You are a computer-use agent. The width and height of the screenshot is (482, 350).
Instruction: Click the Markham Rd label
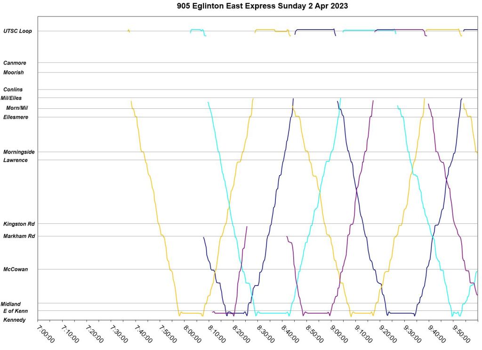[x=18, y=236]
